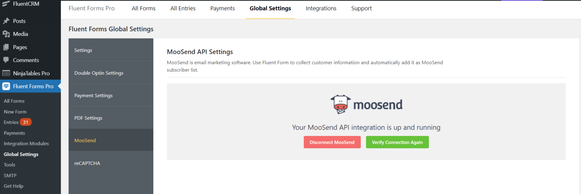Open All Forms submenu link
581x194 pixels.
point(14,101)
